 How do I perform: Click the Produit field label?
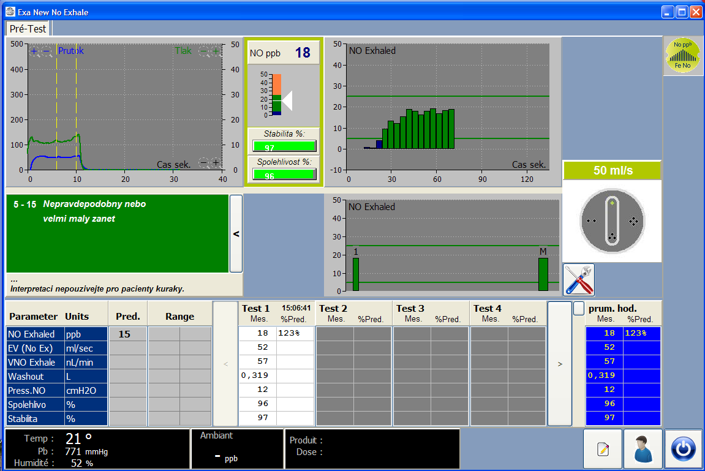pyautogui.click(x=306, y=440)
